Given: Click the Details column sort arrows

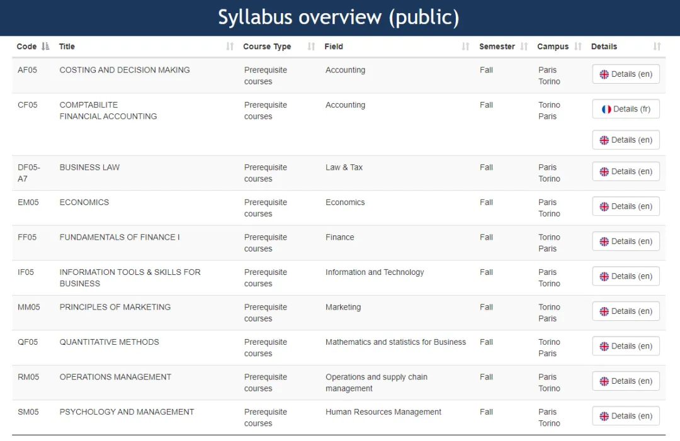Looking at the screenshot, I should tap(657, 47).
